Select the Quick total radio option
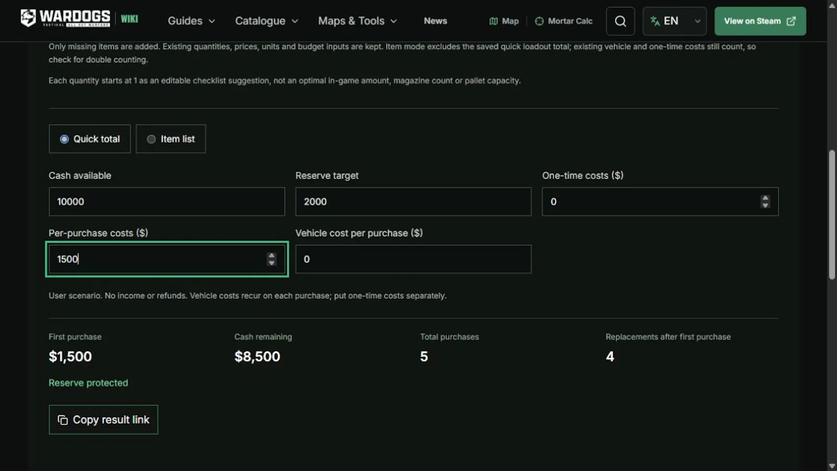 point(89,139)
